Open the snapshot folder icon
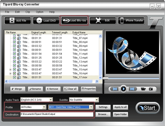This screenshot has width=165, height=126. tap(143, 89)
